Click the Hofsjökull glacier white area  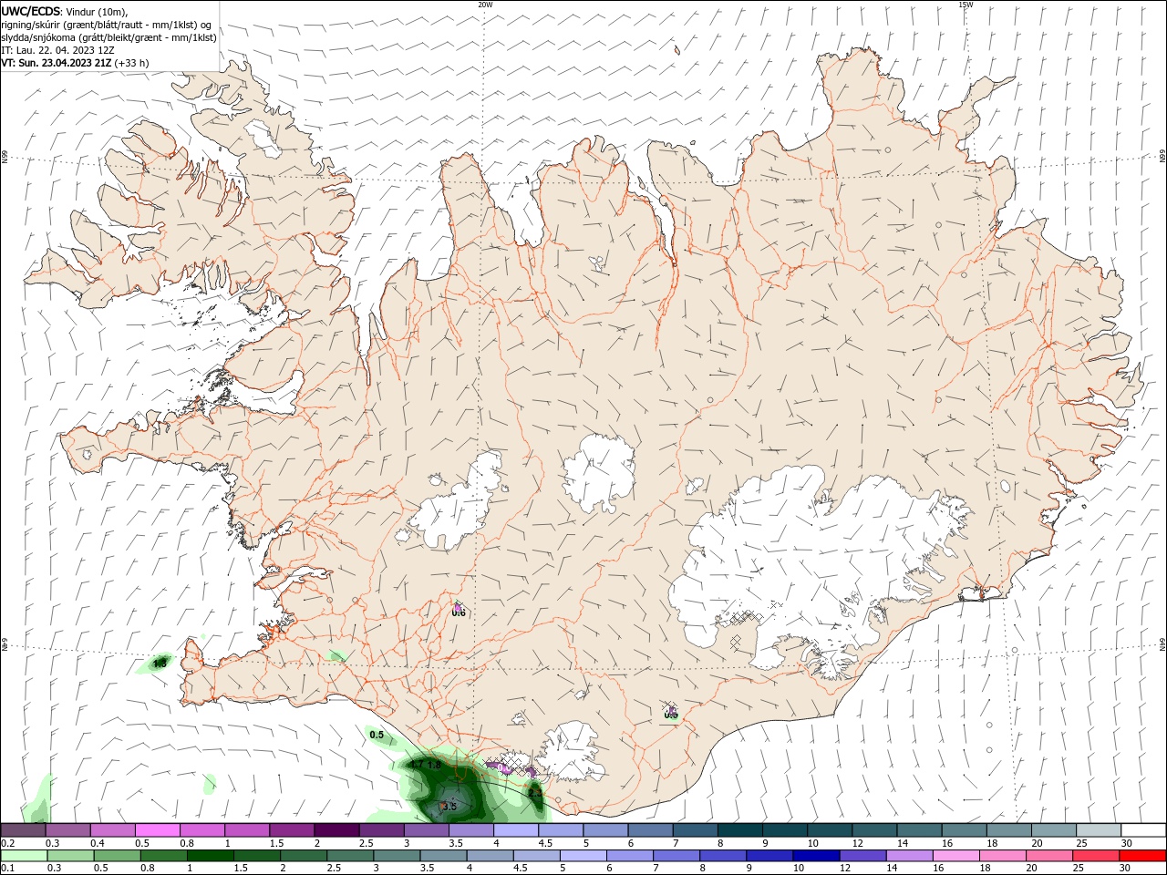click(x=599, y=472)
